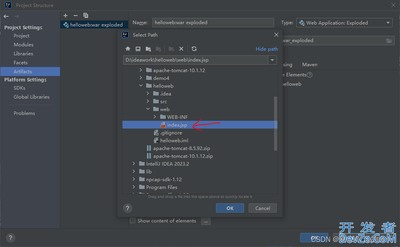
Task: Cancel the Select Path dialog
Action: click(x=262, y=208)
